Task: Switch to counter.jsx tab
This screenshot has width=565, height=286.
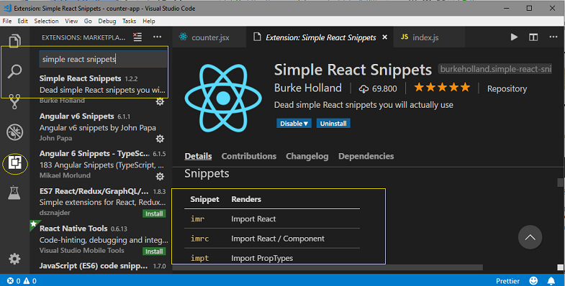Action: pyautogui.click(x=209, y=37)
